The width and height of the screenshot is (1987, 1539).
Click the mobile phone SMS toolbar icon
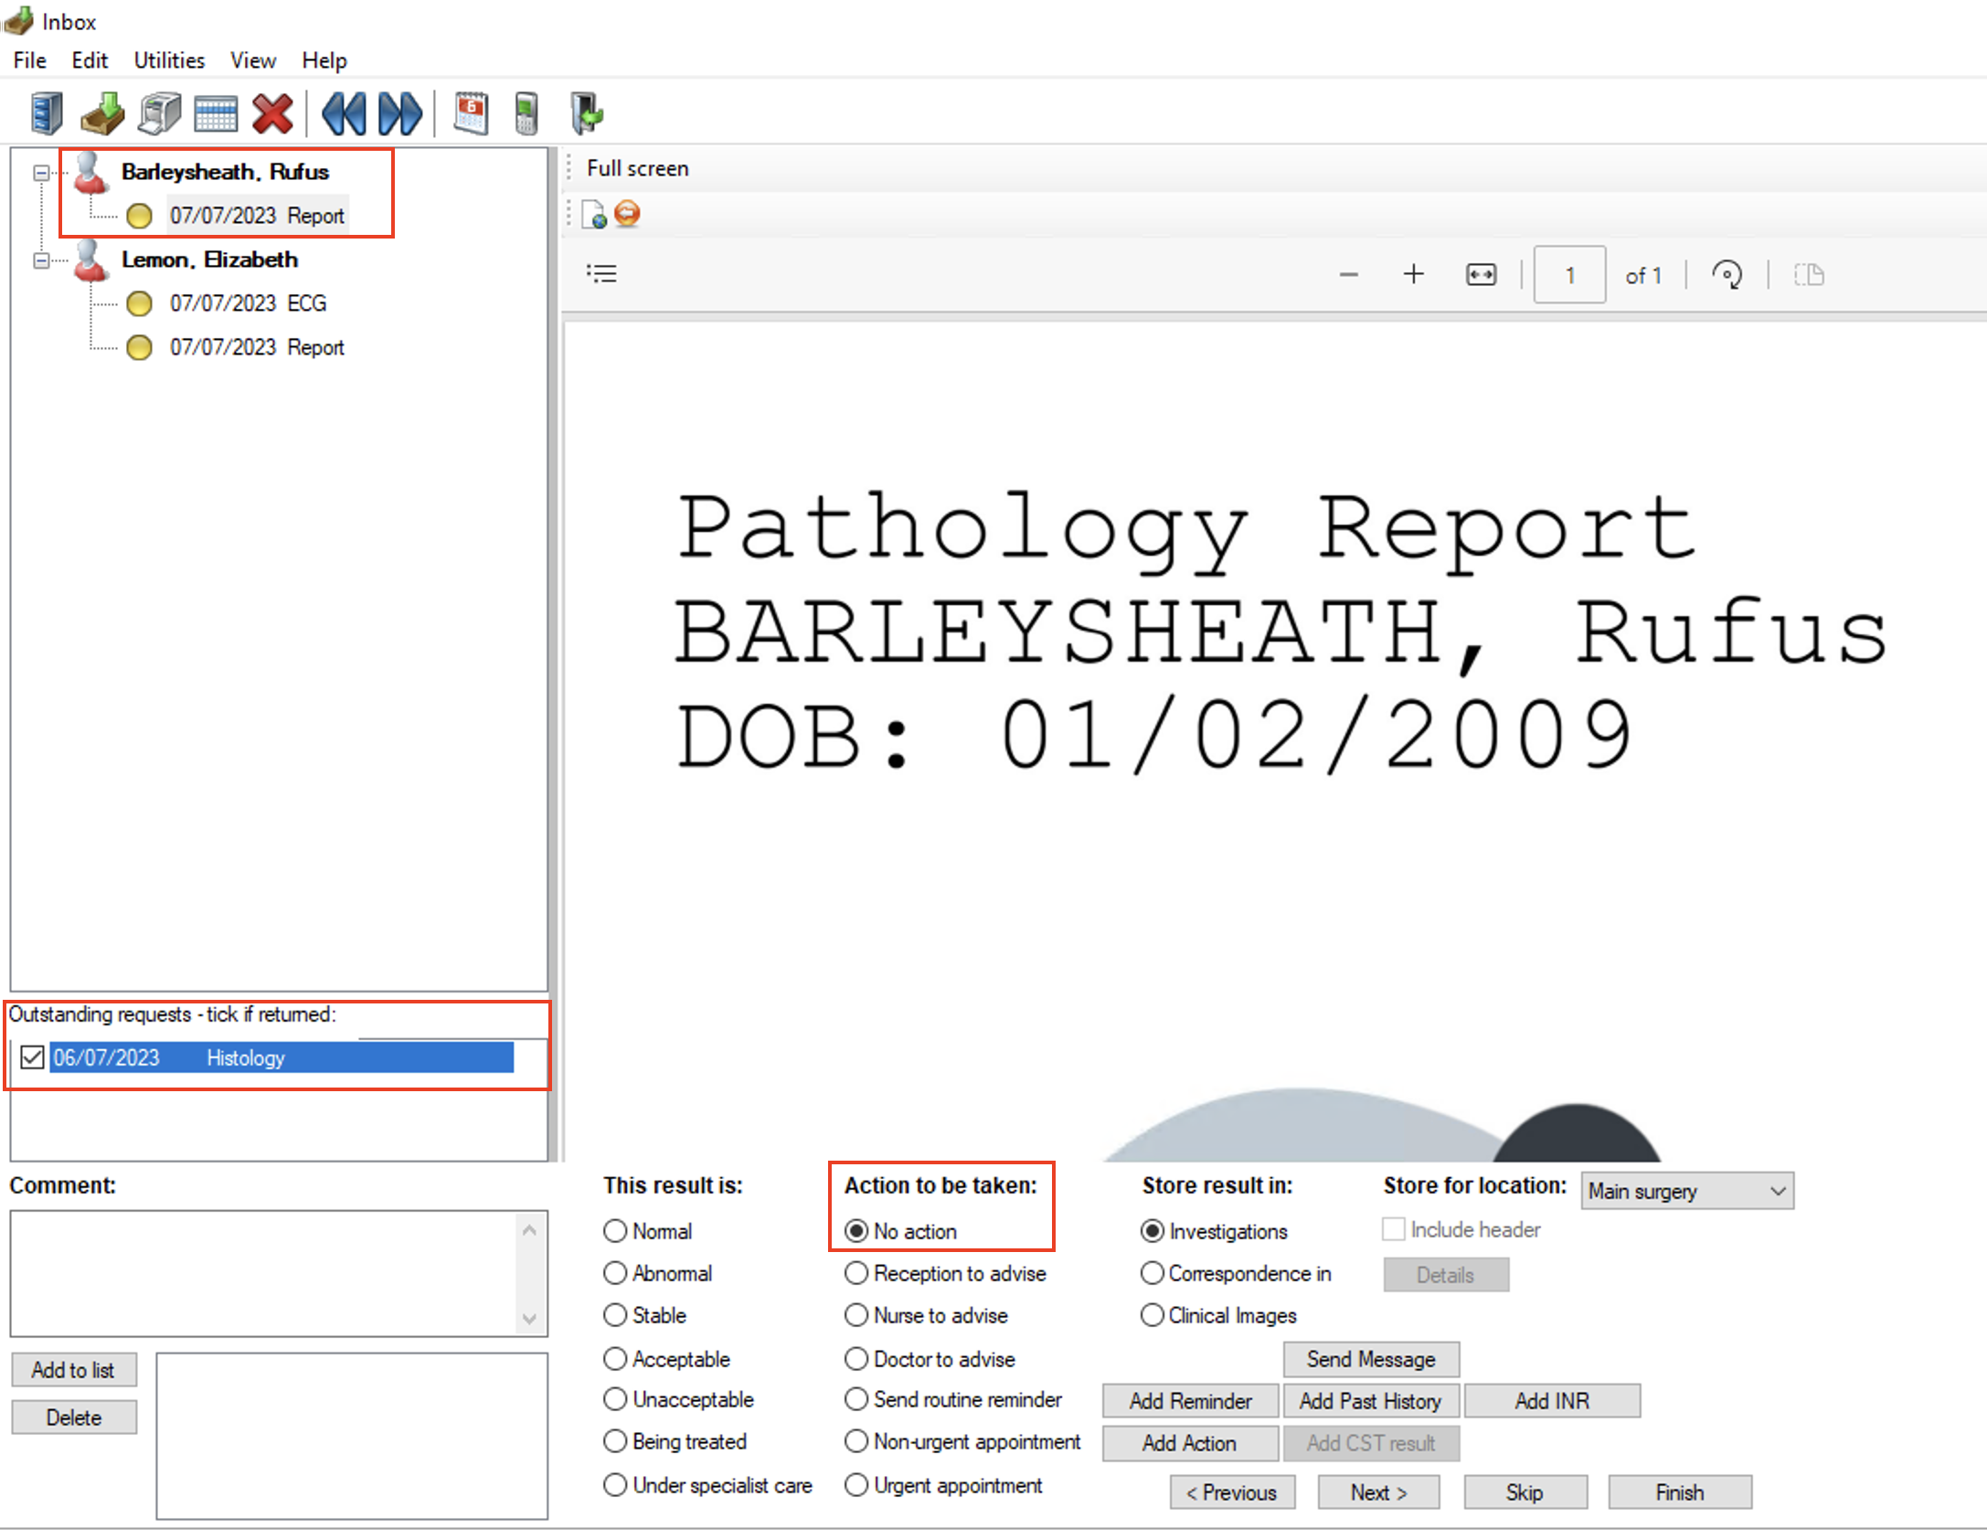(x=526, y=114)
